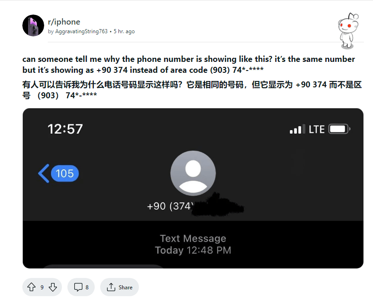Tap the blue back chevron in the screenshot
The width and height of the screenshot is (373, 308).
tap(44, 173)
